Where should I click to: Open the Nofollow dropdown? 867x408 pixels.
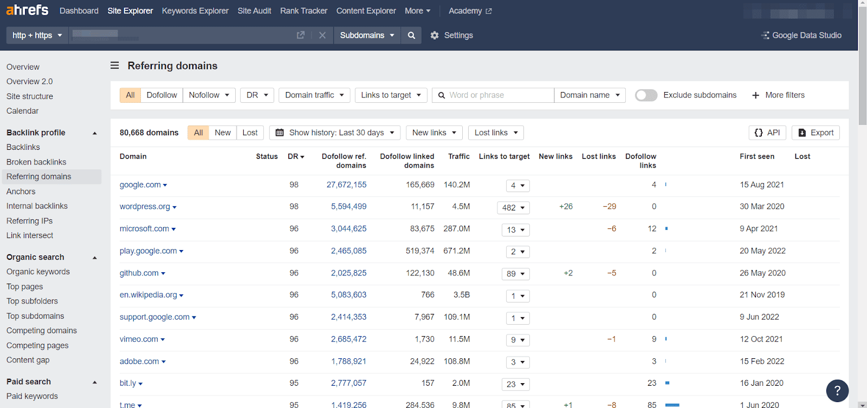pos(209,95)
